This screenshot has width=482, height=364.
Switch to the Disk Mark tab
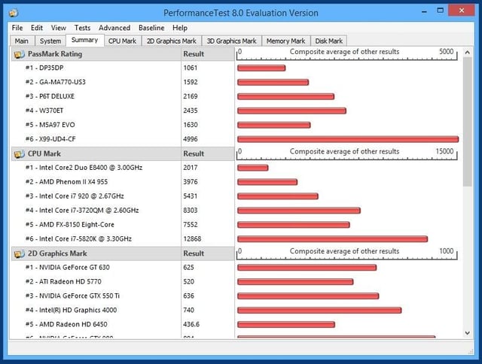click(328, 41)
